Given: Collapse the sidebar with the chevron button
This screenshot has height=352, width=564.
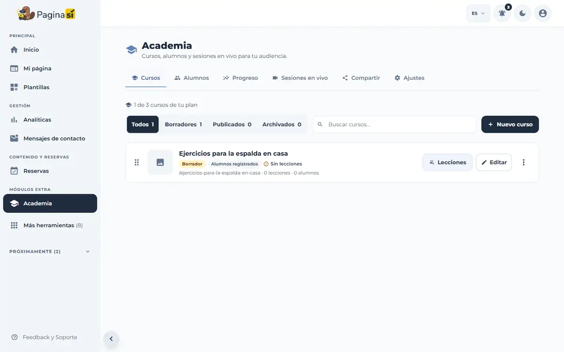Looking at the screenshot, I should 111,339.
